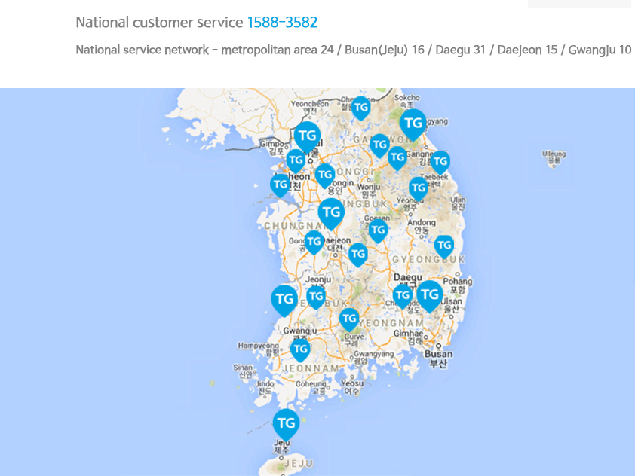Select the TG marker at Gongju
Screen dimensions: 635x476
coord(314,243)
